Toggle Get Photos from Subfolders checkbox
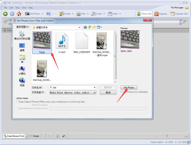The image size is (191, 145). coord(122,92)
